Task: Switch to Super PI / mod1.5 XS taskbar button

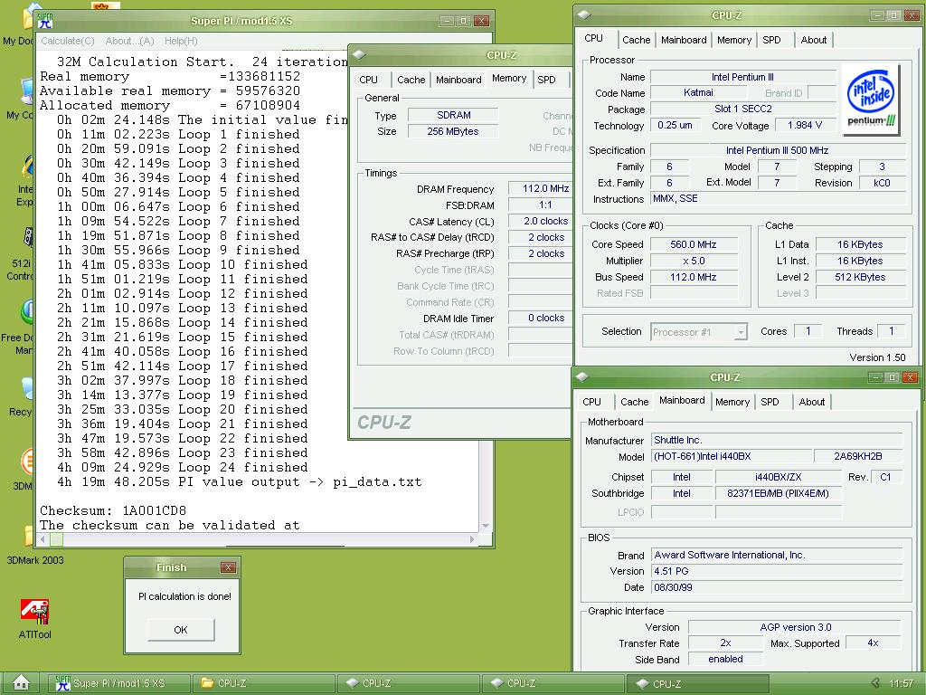Action: click(118, 683)
